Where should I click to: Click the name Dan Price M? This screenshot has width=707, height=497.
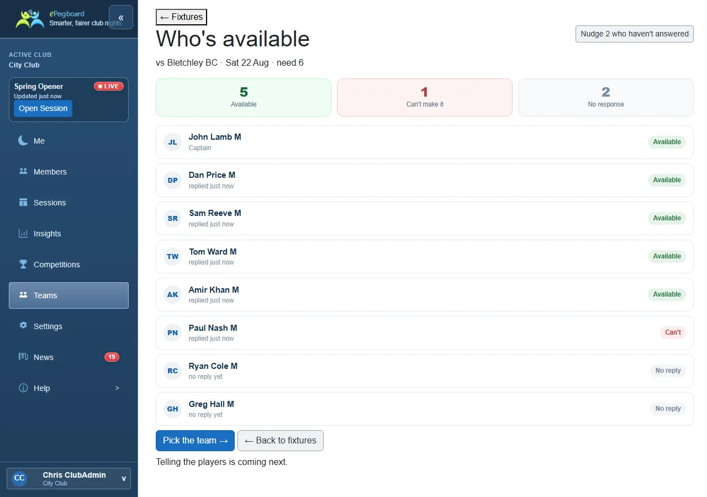tap(212, 175)
